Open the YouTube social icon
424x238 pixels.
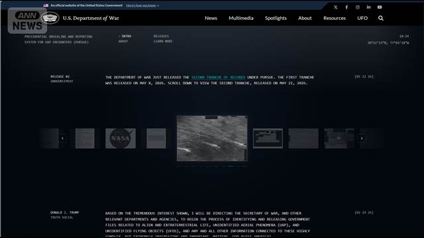point(380,7)
